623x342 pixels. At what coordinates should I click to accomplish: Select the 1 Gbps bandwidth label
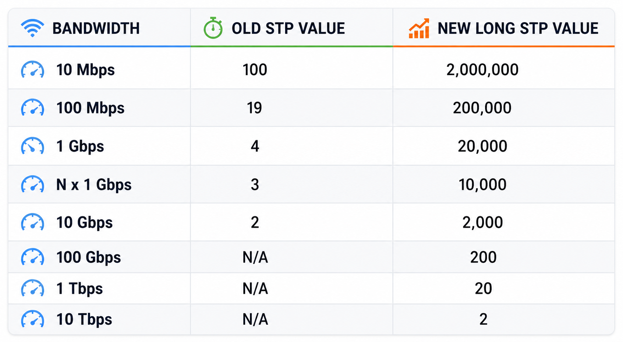tap(80, 147)
